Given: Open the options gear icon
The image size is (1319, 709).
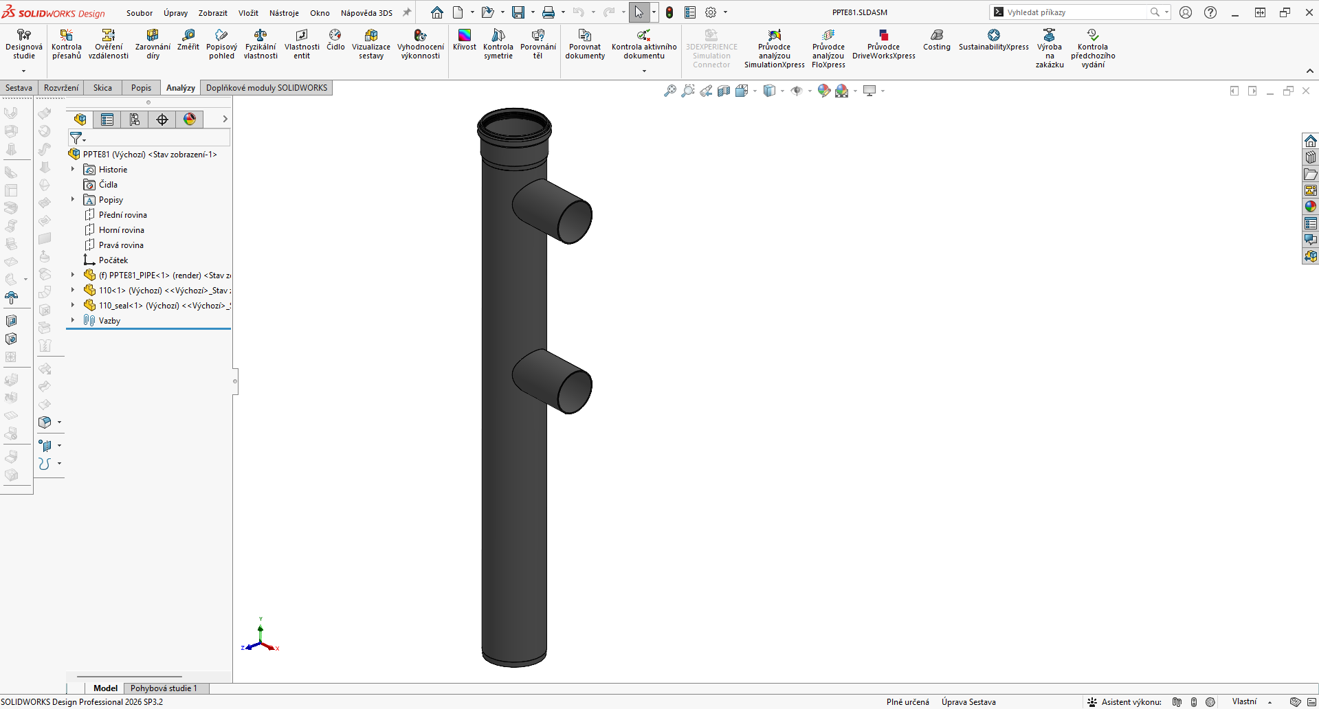Looking at the screenshot, I should (x=711, y=12).
